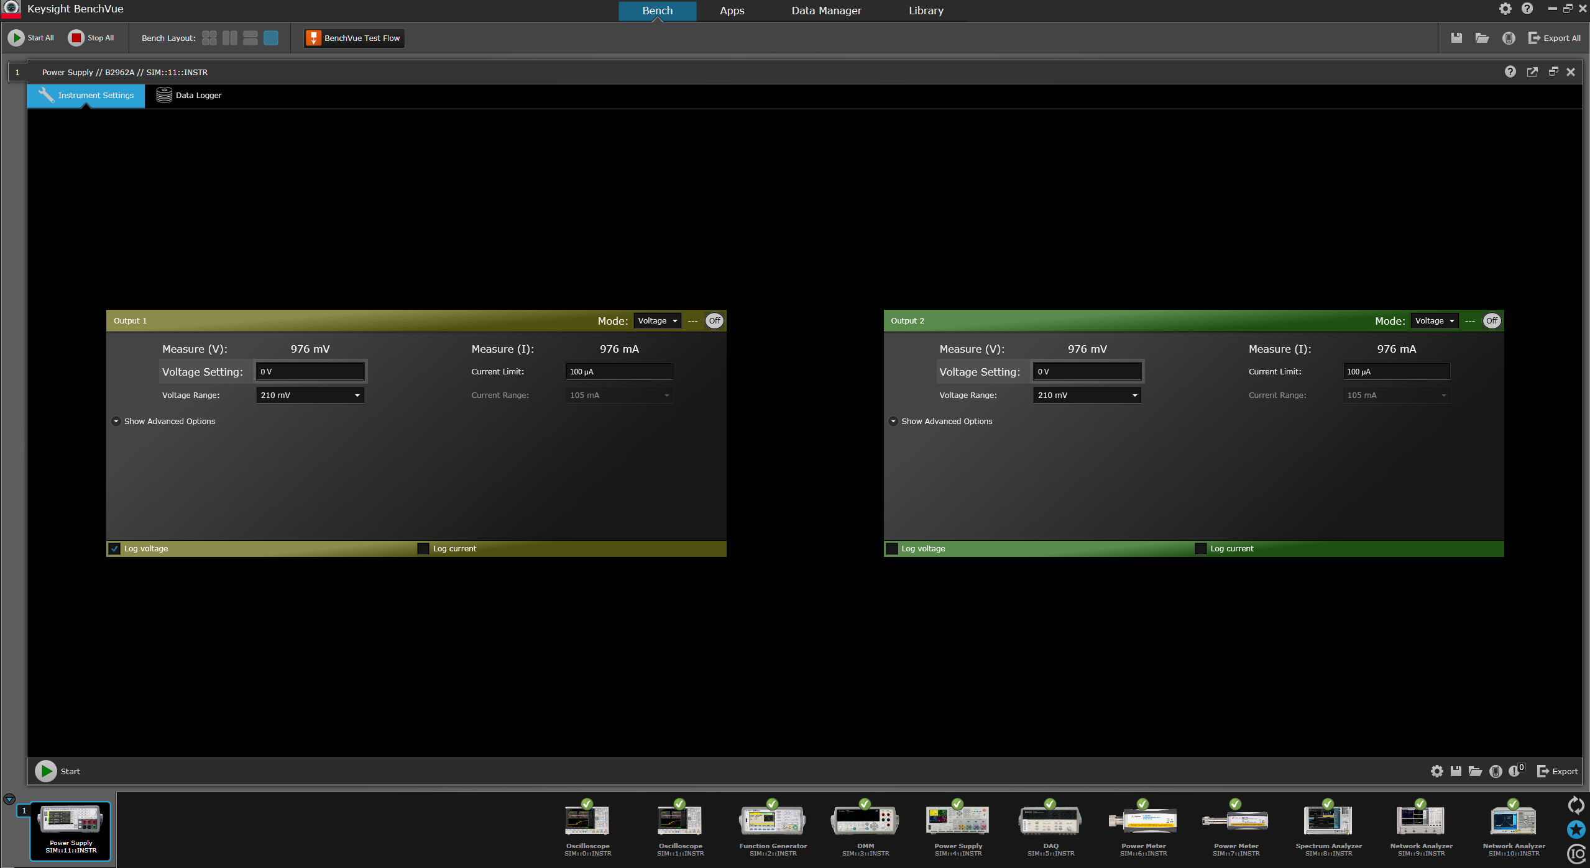Switch to the Data Logger tab

click(189, 96)
